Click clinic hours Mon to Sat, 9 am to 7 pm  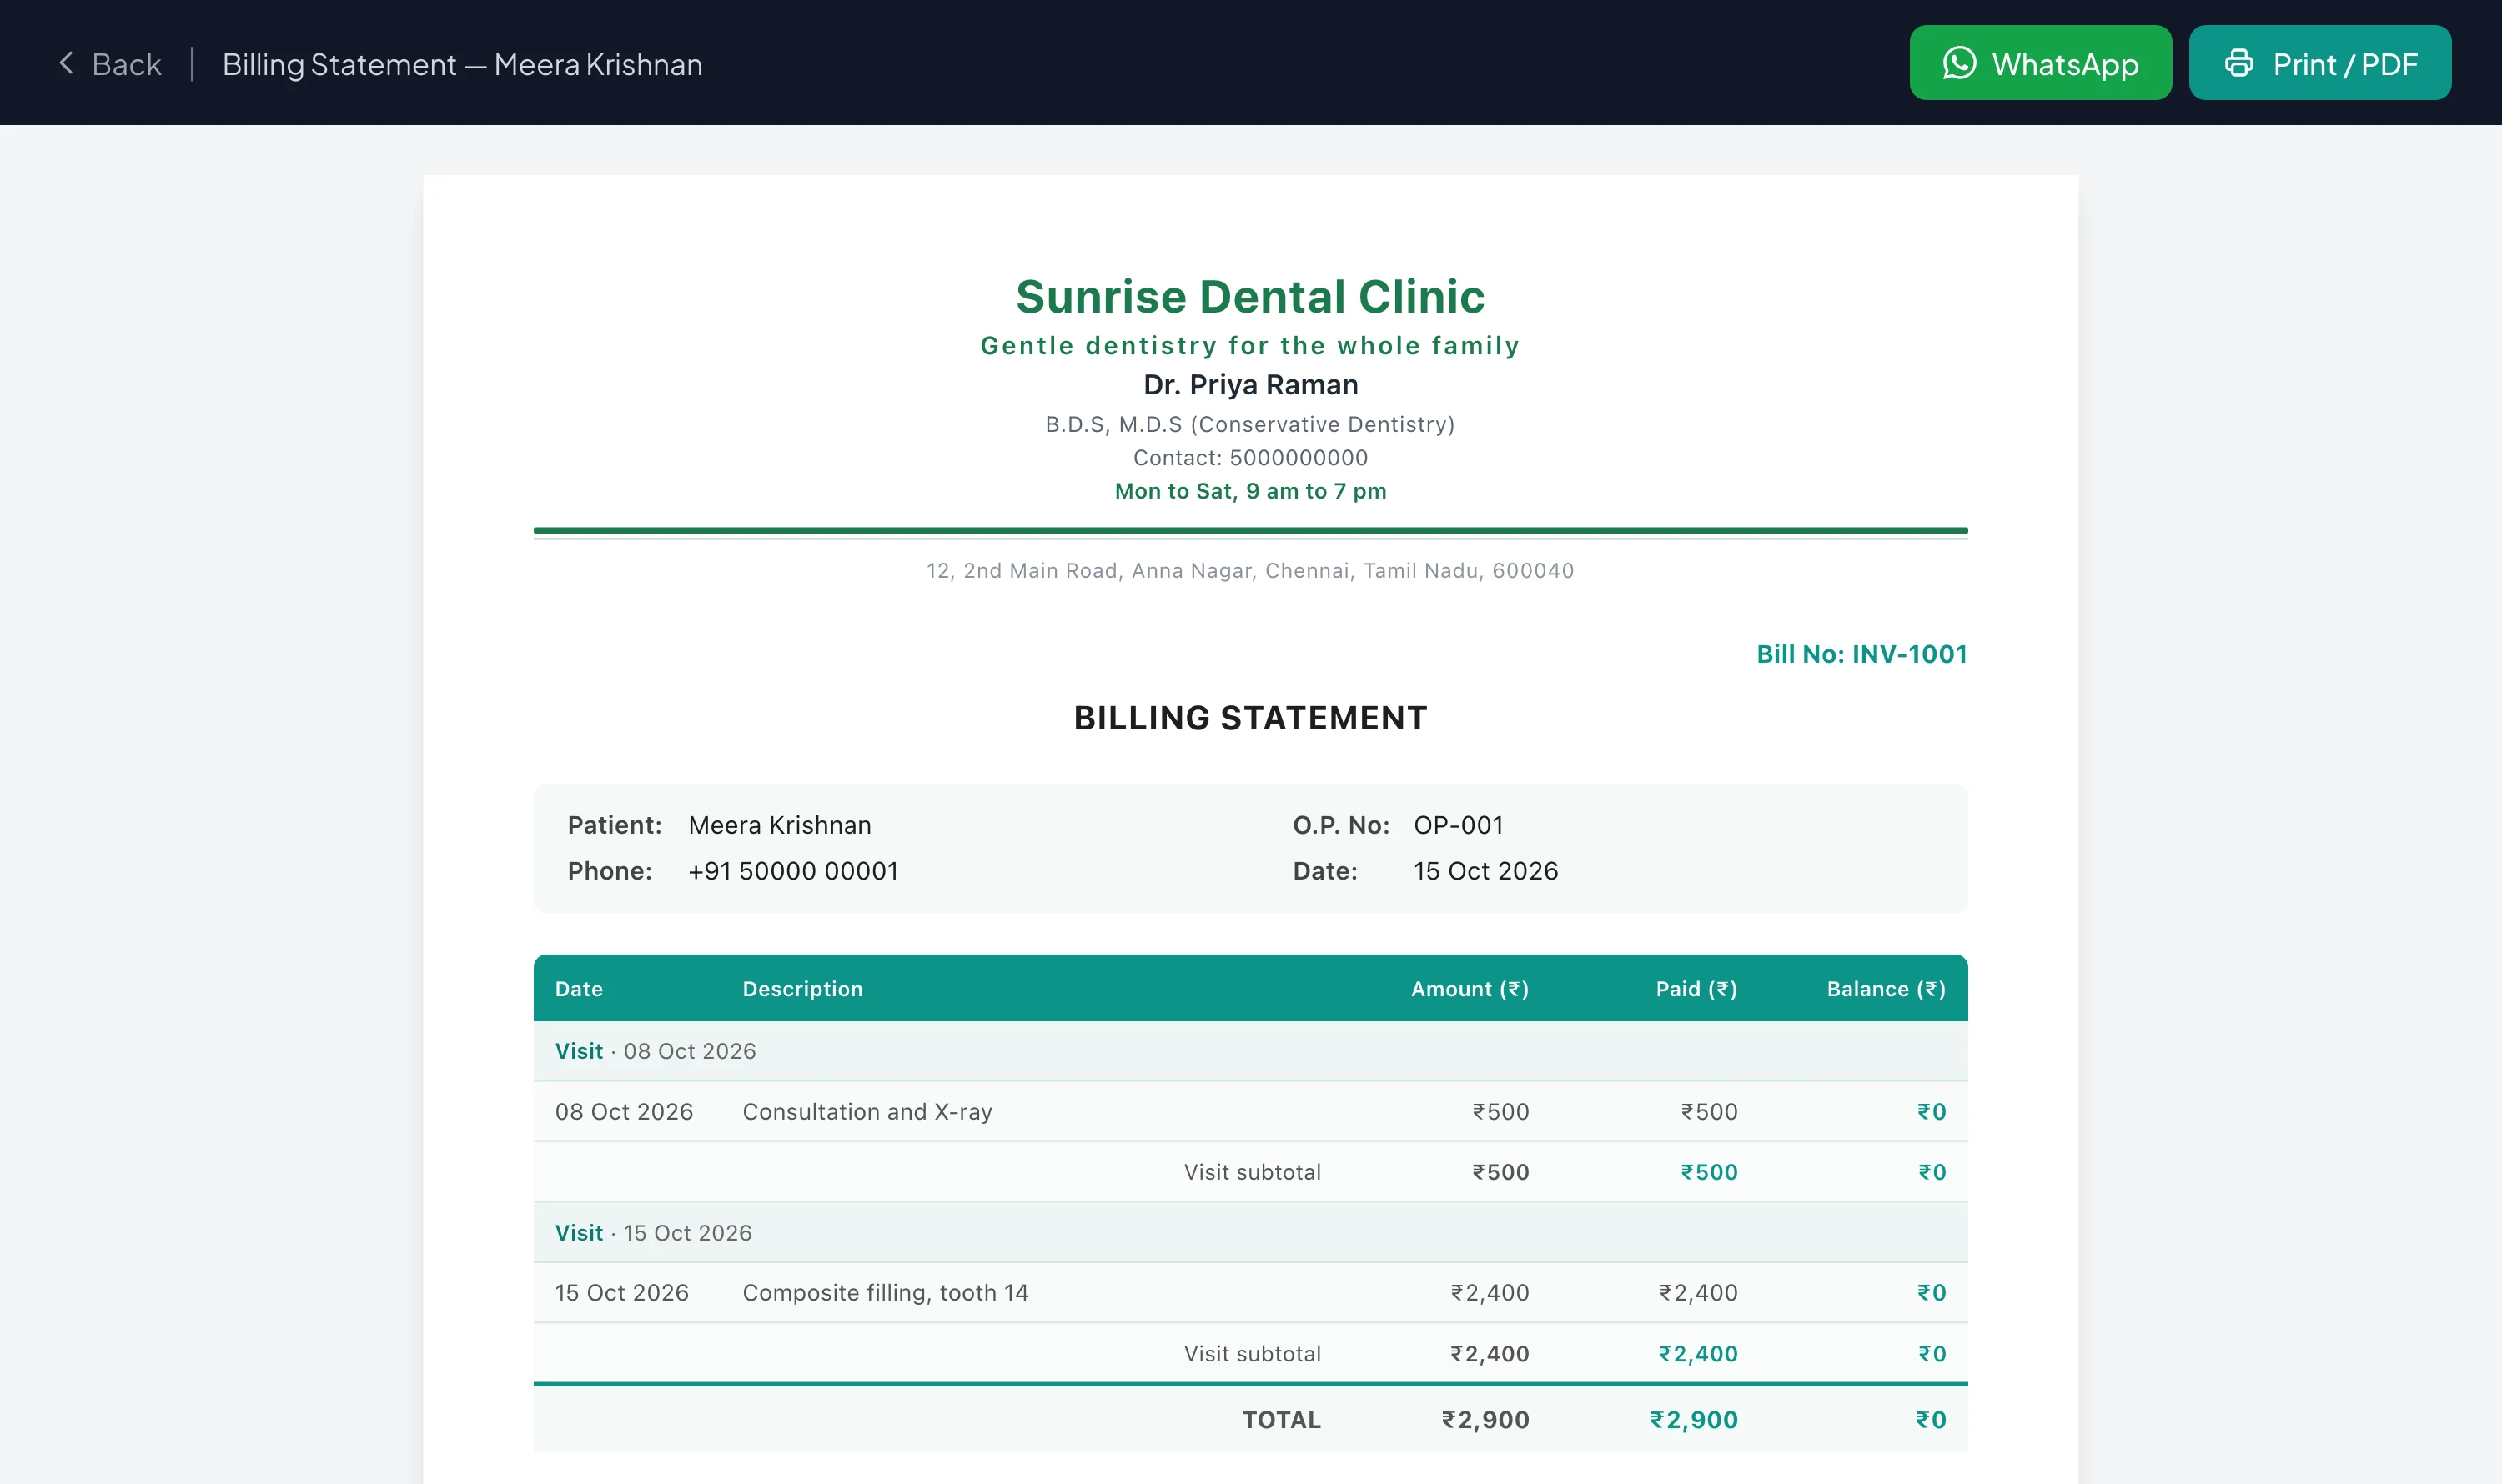1249,491
